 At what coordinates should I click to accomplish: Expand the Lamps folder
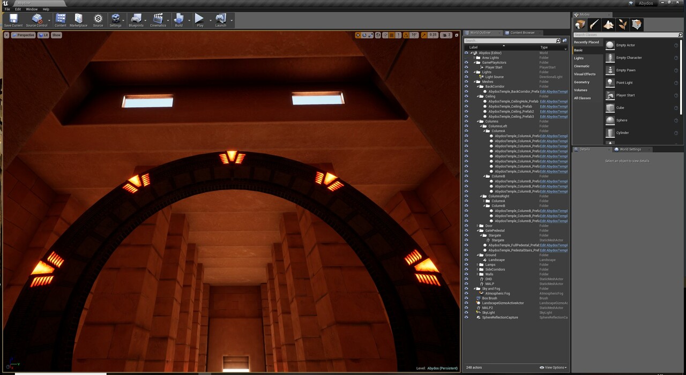coord(478,265)
